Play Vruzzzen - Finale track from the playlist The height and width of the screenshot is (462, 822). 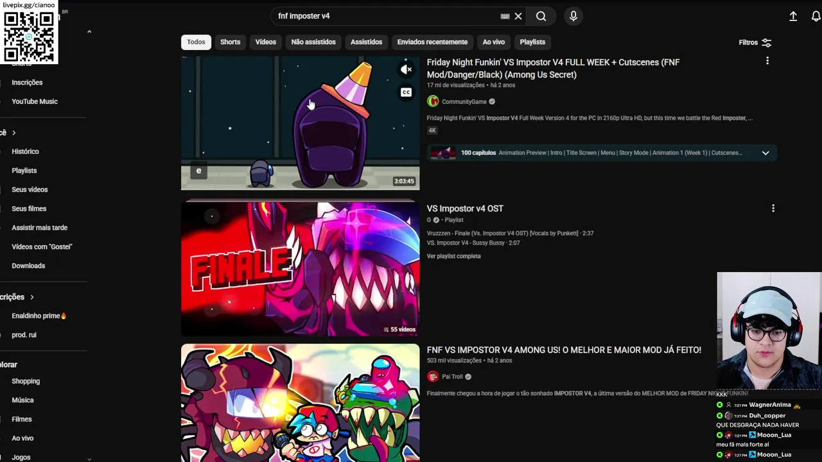point(510,234)
